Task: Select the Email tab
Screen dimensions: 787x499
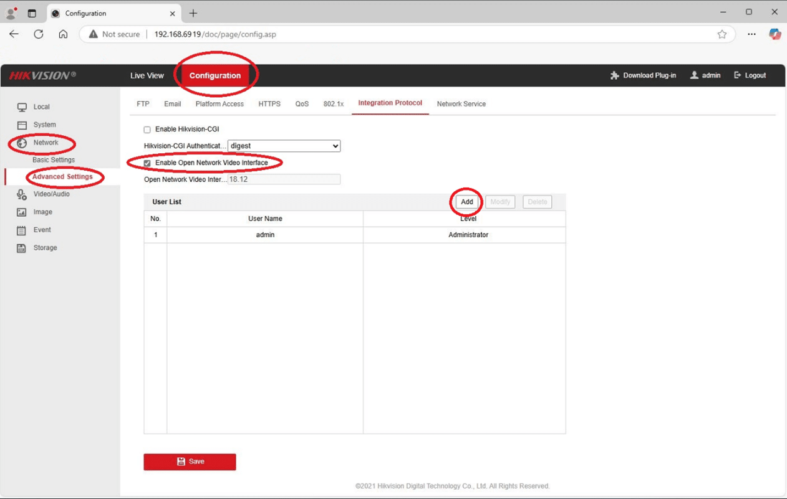Action: (173, 104)
